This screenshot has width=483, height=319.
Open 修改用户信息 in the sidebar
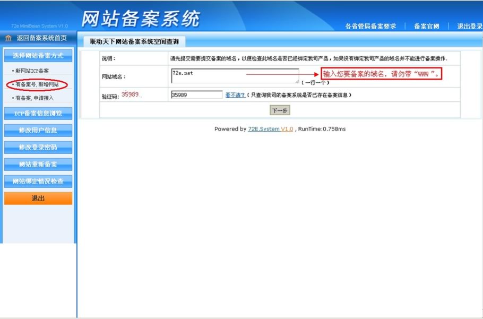38,130
